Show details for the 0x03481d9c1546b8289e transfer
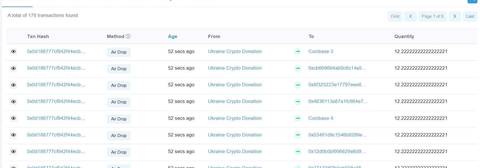The image size is (480, 168). [13, 135]
